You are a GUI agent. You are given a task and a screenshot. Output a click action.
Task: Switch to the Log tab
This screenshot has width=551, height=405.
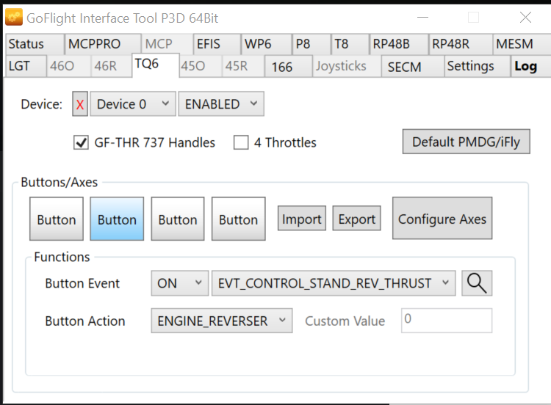point(525,66)
